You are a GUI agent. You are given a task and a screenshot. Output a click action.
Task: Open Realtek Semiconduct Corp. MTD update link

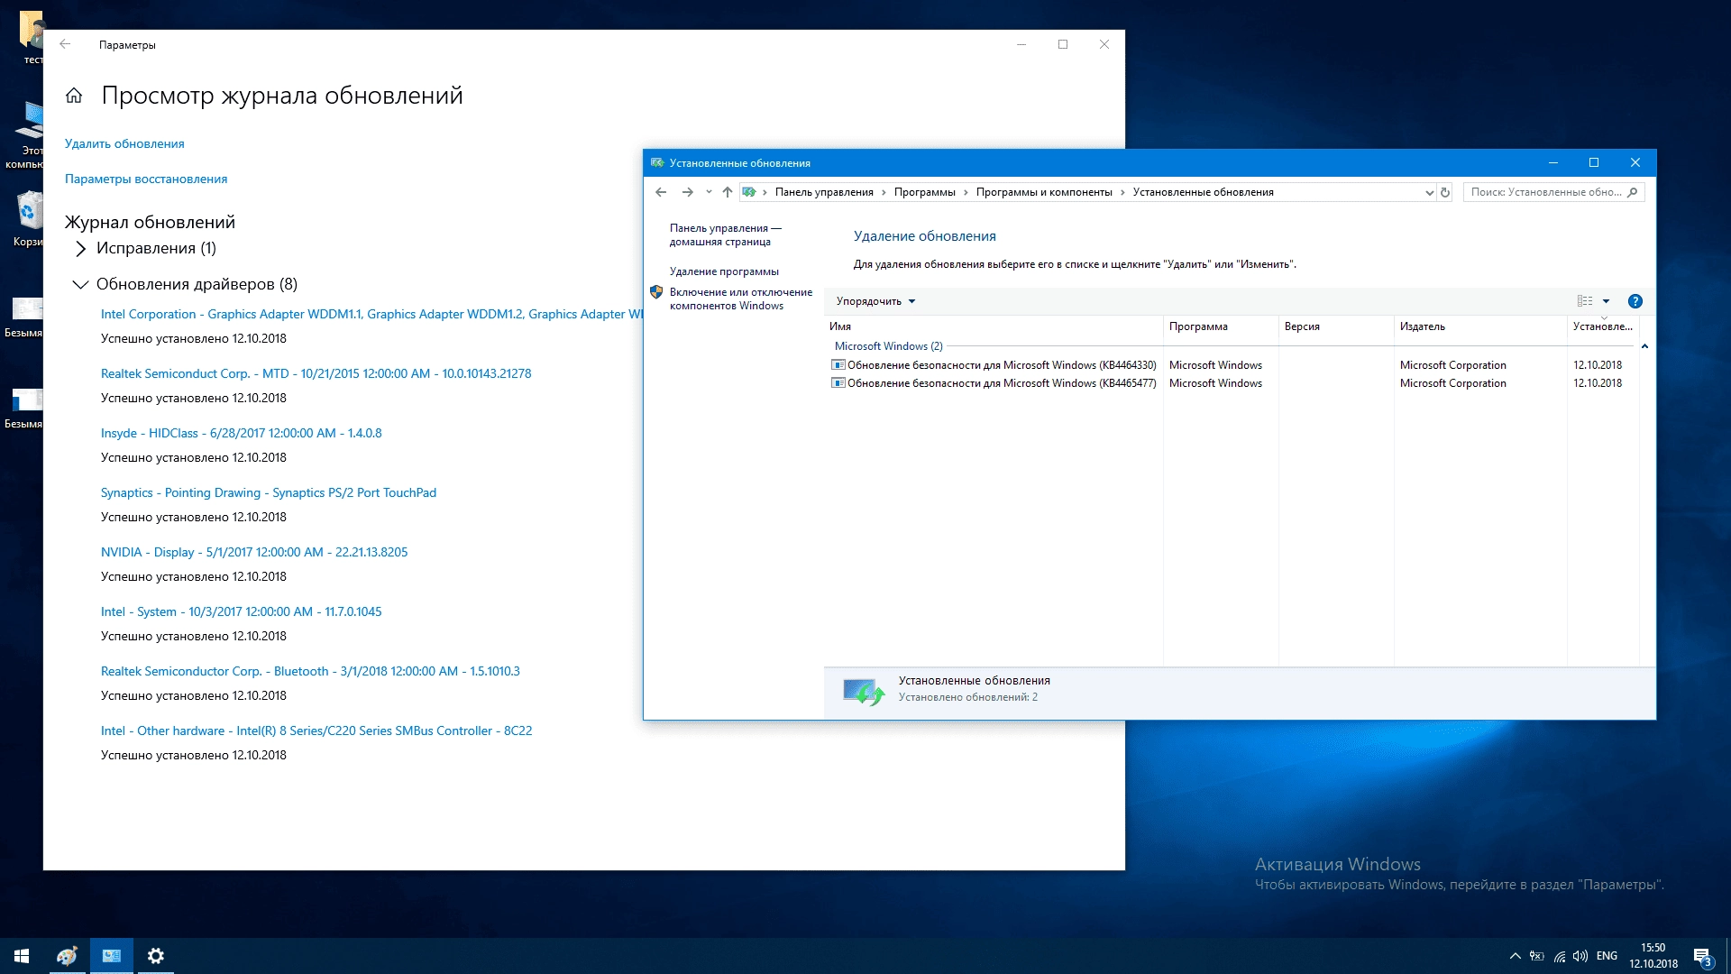pos(316,373)
